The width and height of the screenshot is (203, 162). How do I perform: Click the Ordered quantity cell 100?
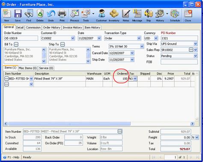coord(120,79)
